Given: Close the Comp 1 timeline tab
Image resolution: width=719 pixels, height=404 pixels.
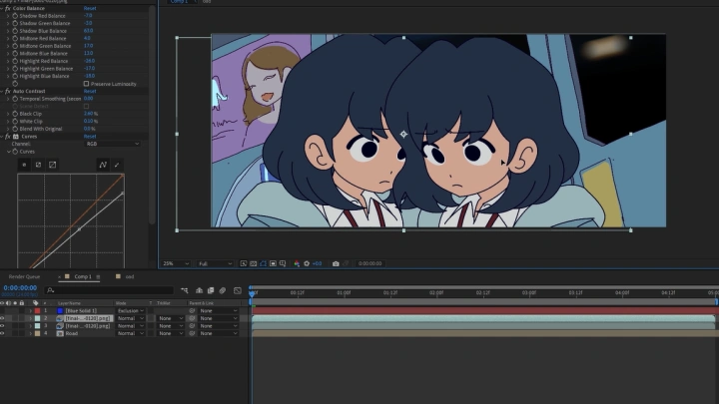Looking at the screenshot, I should click(x=60, y=276).
